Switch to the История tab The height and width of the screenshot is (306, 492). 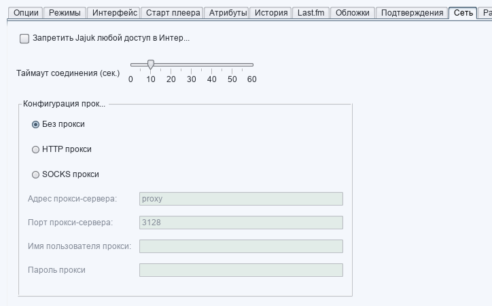271,13
